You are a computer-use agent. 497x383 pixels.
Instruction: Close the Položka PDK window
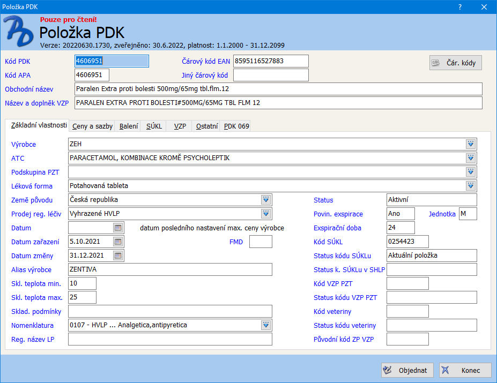[x=484, y=7]
